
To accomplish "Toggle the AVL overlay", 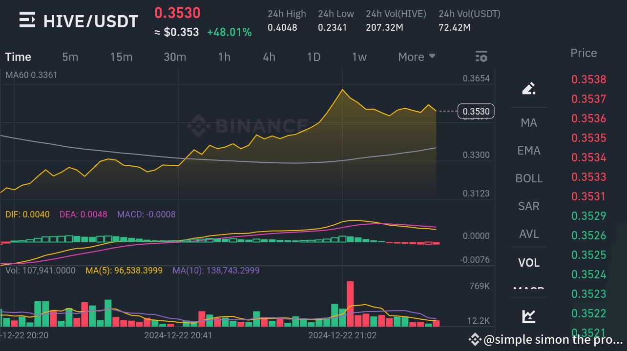I will click(529, 234).
